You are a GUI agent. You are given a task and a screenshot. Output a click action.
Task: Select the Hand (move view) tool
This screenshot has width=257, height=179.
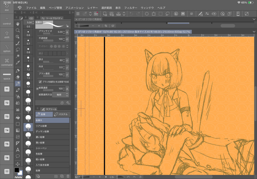pos(18,24)
